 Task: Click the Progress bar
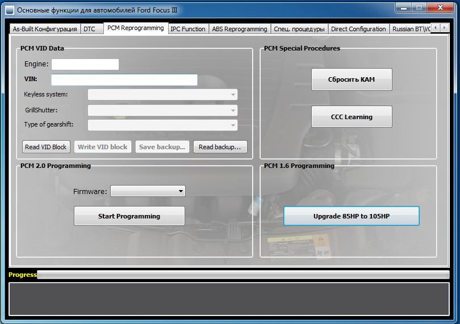(243, 275)
